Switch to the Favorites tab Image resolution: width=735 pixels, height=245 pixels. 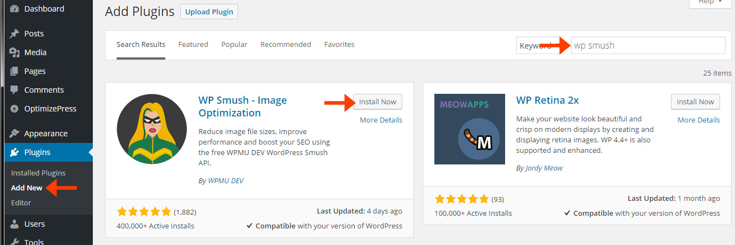[339, 44]
